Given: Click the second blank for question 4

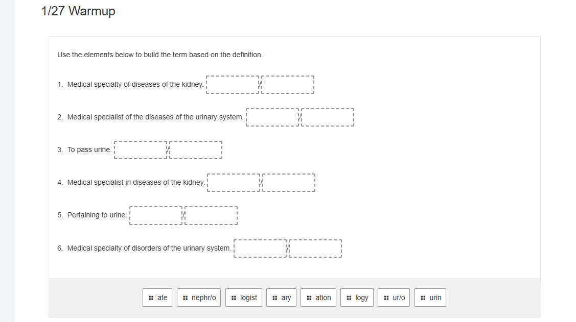Looking at the screenshot, I should pos(289,182).
